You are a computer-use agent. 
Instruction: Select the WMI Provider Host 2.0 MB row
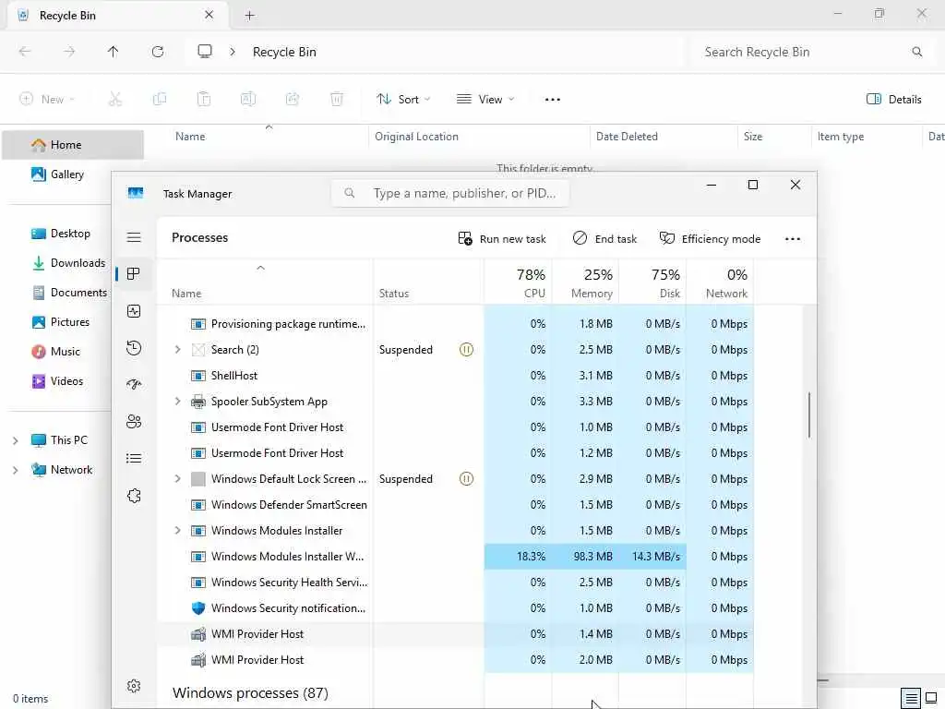click(x=455, y=660)
